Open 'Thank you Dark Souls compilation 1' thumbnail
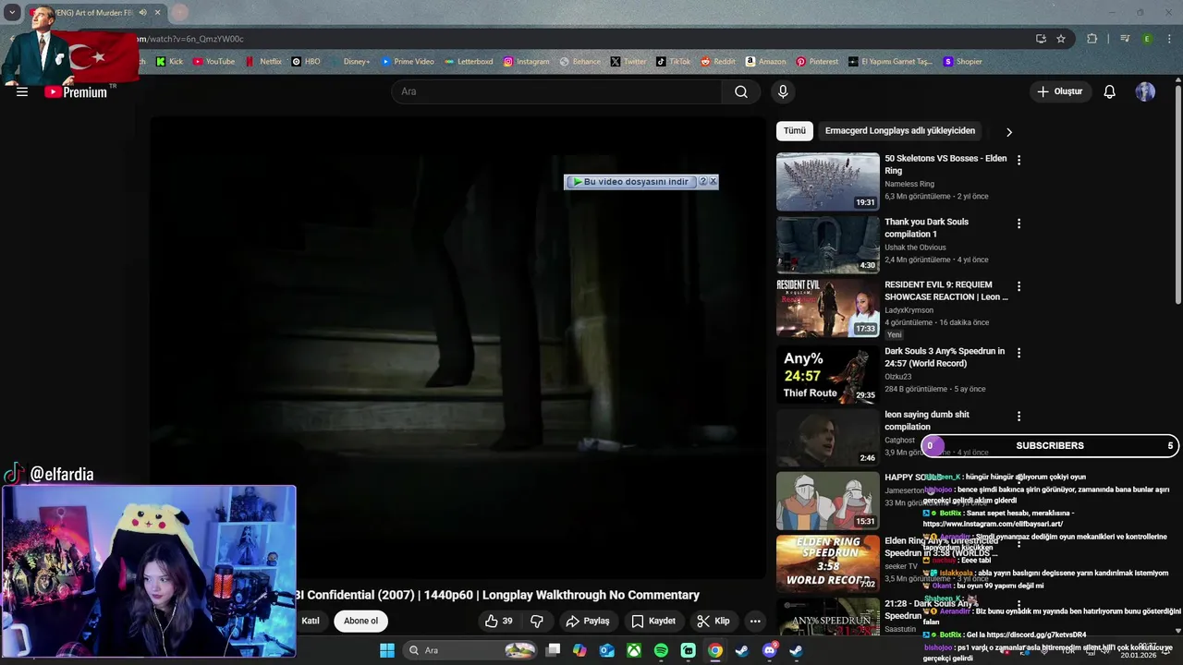 tap(828, 245)
